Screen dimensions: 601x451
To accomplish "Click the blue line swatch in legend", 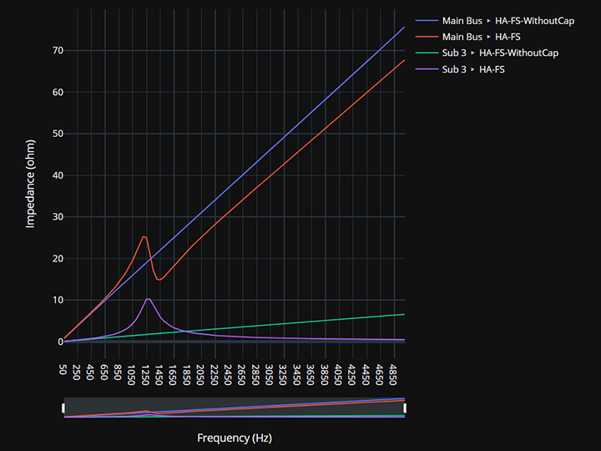I will point(427,21).
